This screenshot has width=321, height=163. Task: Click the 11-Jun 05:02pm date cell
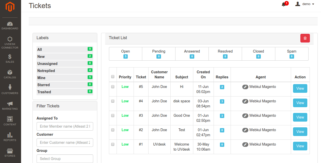point(203,89)
